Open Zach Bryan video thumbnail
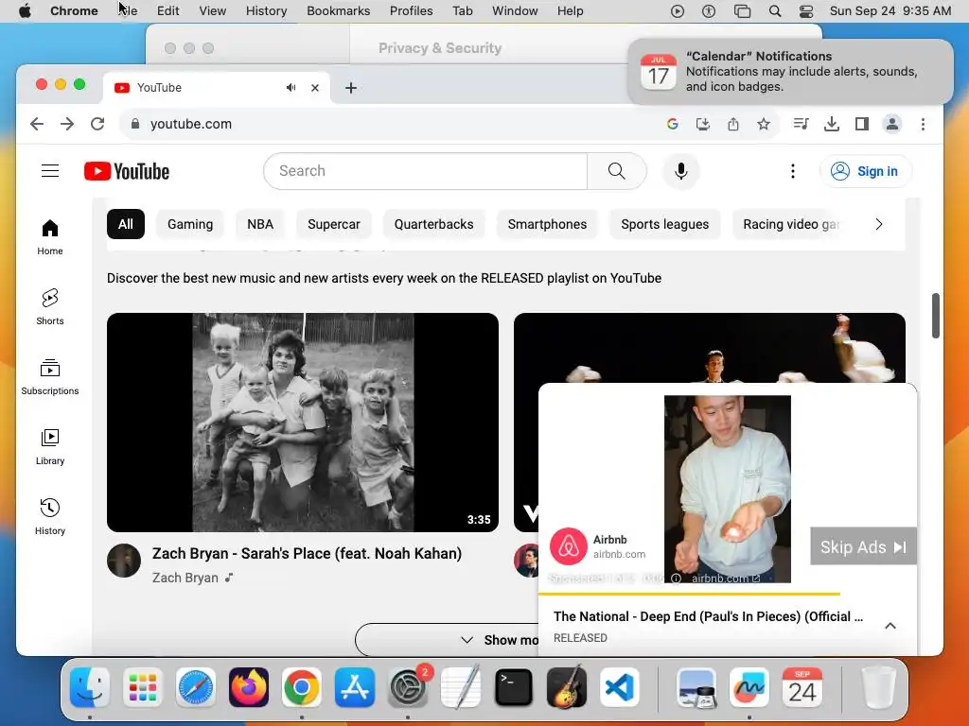The image size is (969, 726). click(303, 423)
